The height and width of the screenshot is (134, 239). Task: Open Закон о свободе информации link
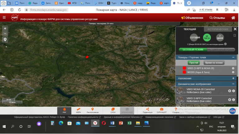[x=194, y=117]
